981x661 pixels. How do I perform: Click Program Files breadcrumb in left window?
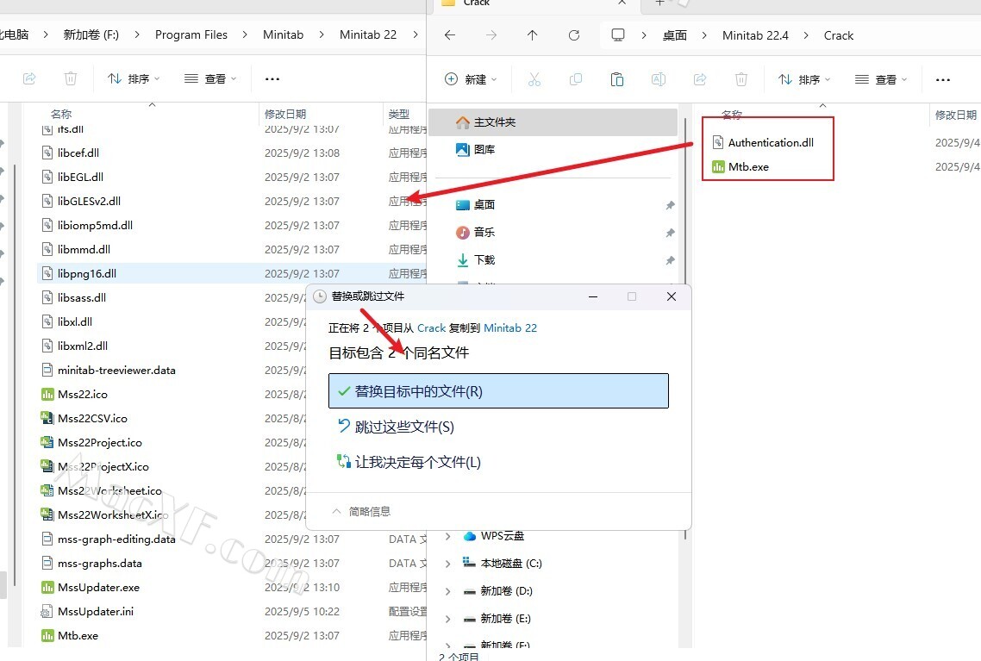click(191, 35)
